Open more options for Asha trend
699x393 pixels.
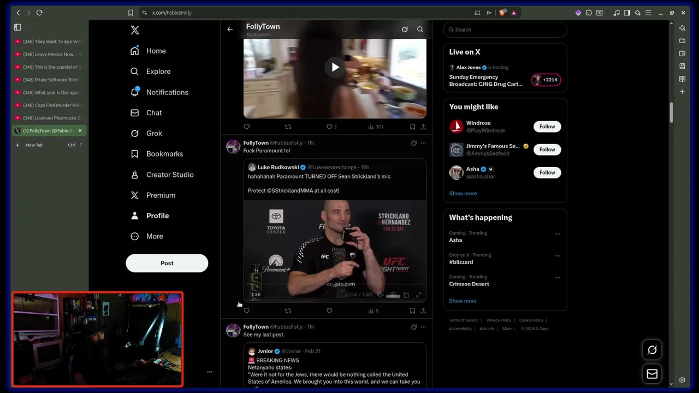click(558, 234)
